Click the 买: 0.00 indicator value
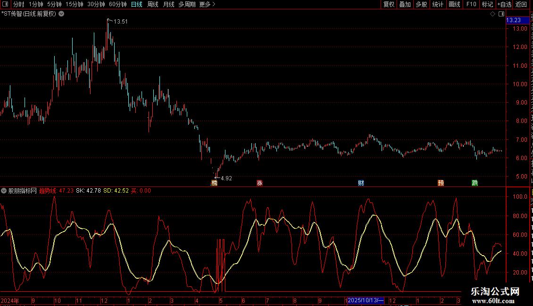 point(141,191)
